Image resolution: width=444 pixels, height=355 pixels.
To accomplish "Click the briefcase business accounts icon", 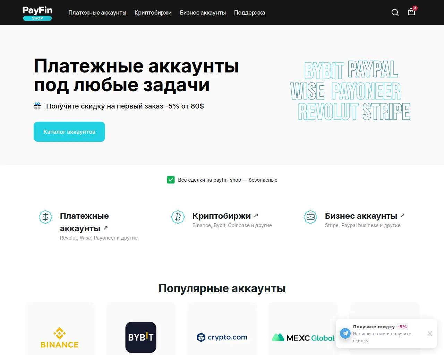I will click(x=310, y=217).
